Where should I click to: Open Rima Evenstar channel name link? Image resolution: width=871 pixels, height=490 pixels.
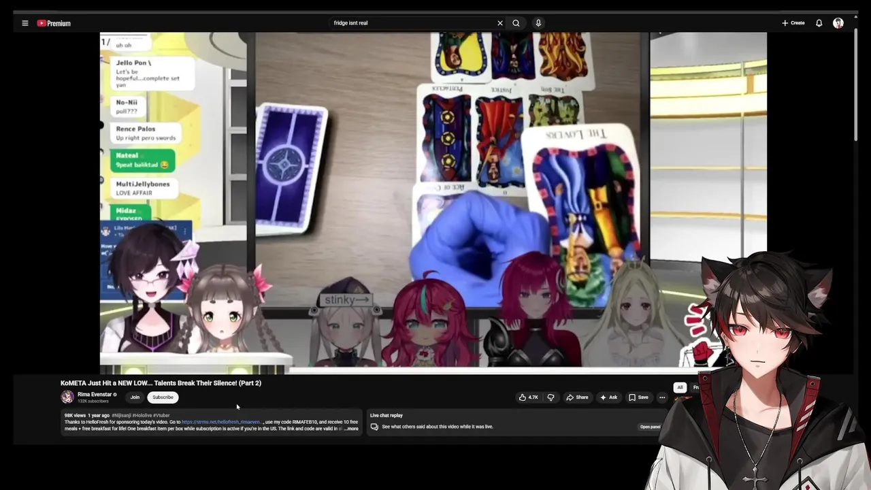point(95,394)
